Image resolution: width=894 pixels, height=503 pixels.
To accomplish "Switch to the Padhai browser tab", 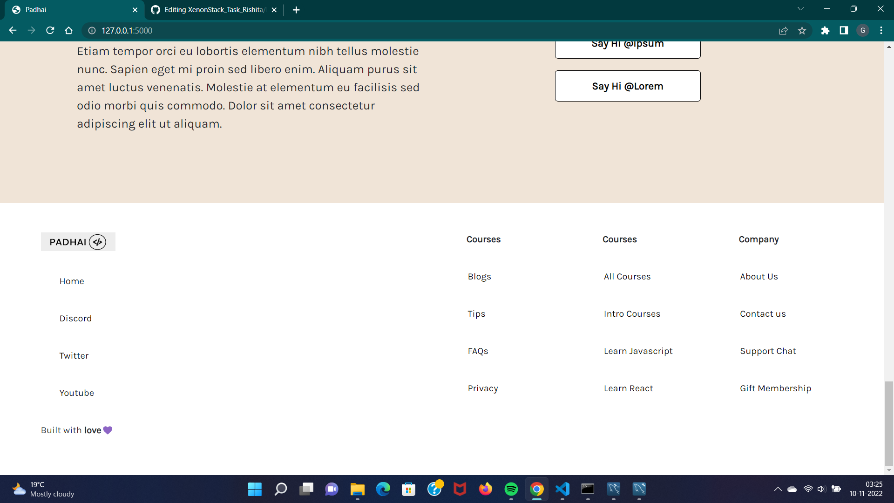I will [70, 9].
